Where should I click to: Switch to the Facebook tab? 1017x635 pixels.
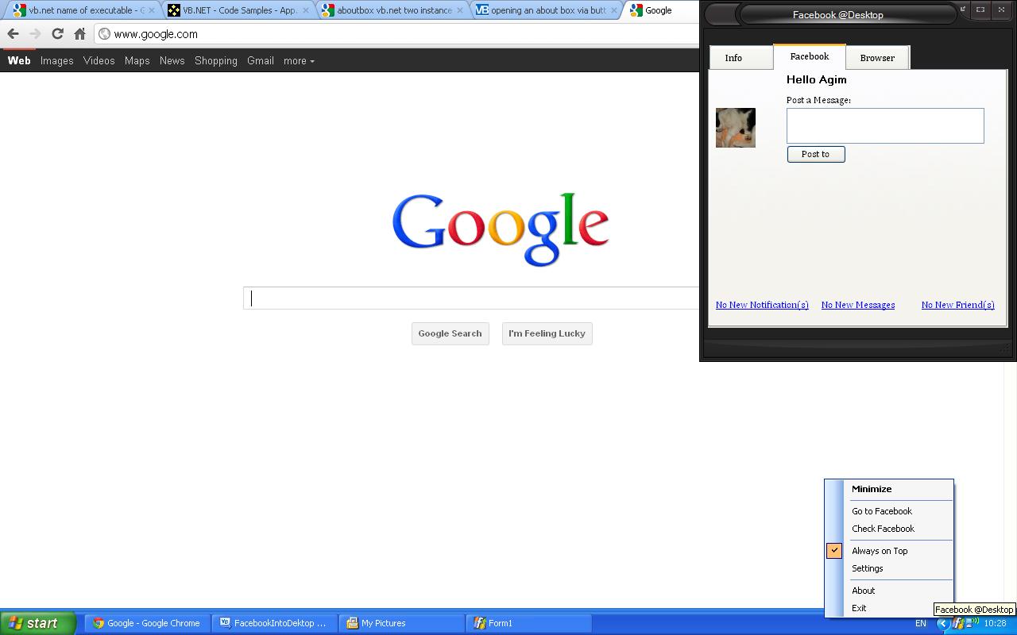pos(809,56)
